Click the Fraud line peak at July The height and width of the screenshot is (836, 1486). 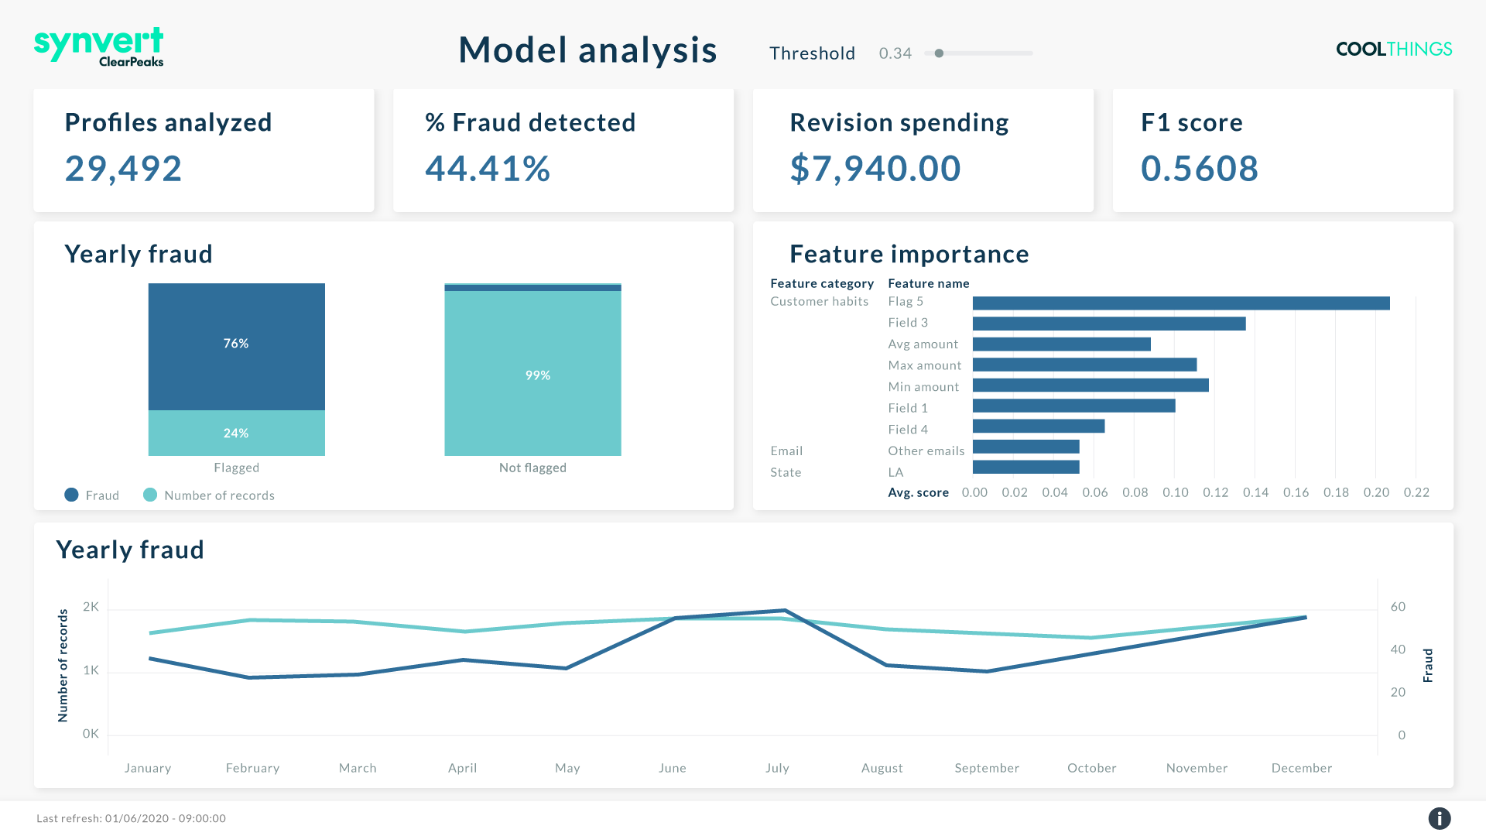coord(785,611)
